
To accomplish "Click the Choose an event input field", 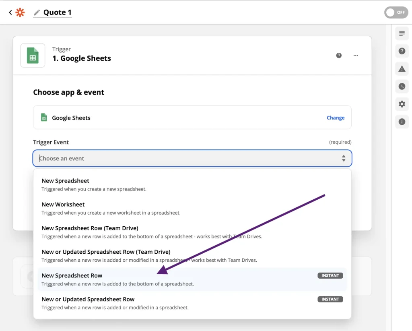I will 192,158.
